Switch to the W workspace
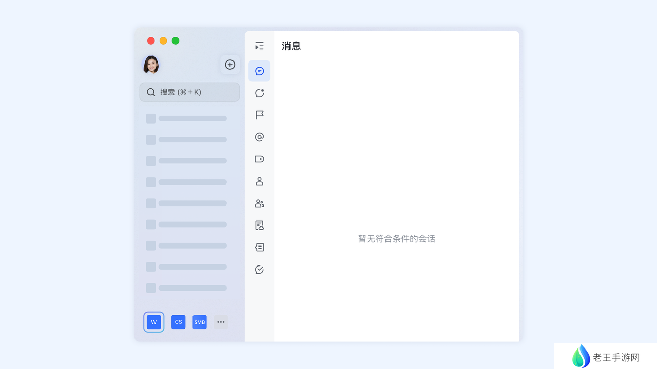The height and width of the screenshot is (369, 657). pos(154,322)
